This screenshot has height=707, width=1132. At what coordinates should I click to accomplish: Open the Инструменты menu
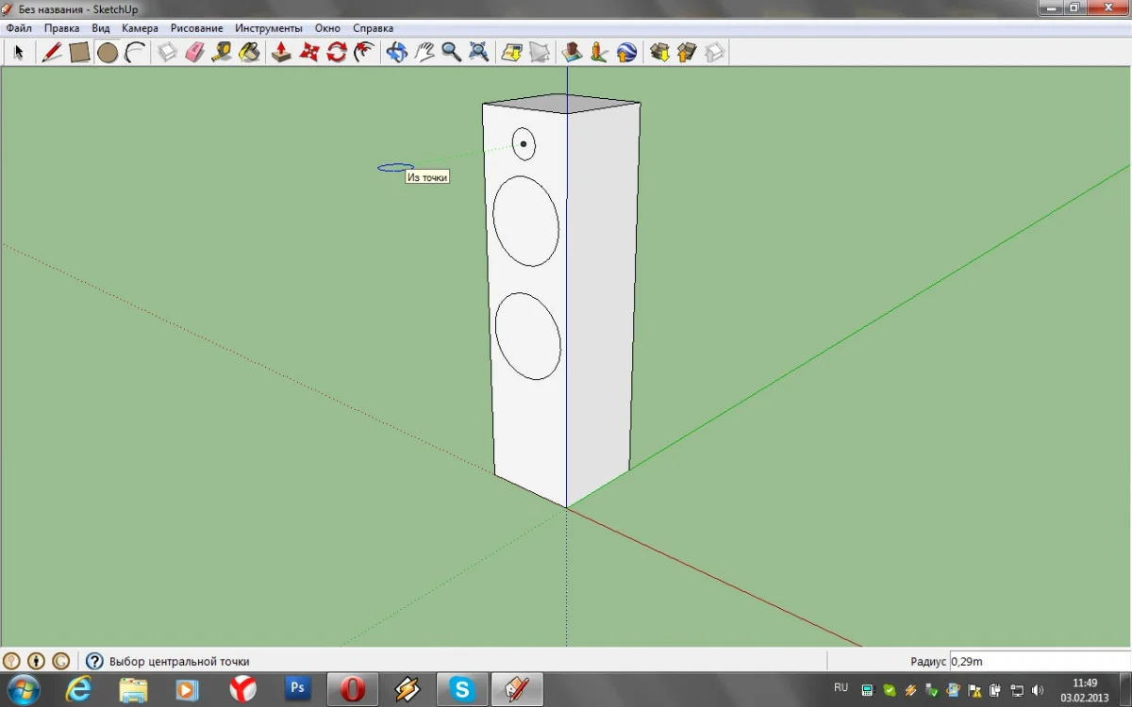(269, 28)
